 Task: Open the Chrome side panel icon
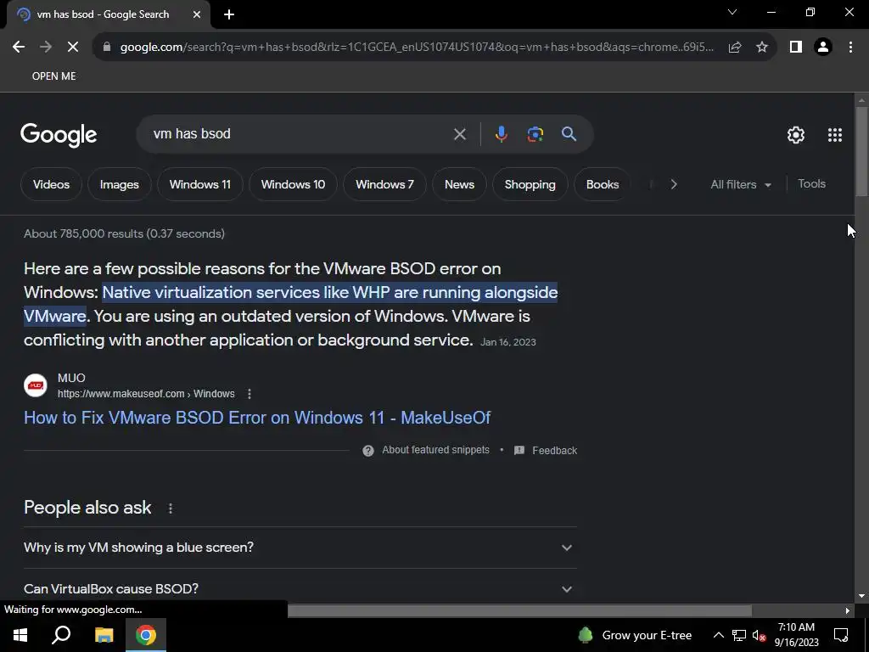point(796,48)
